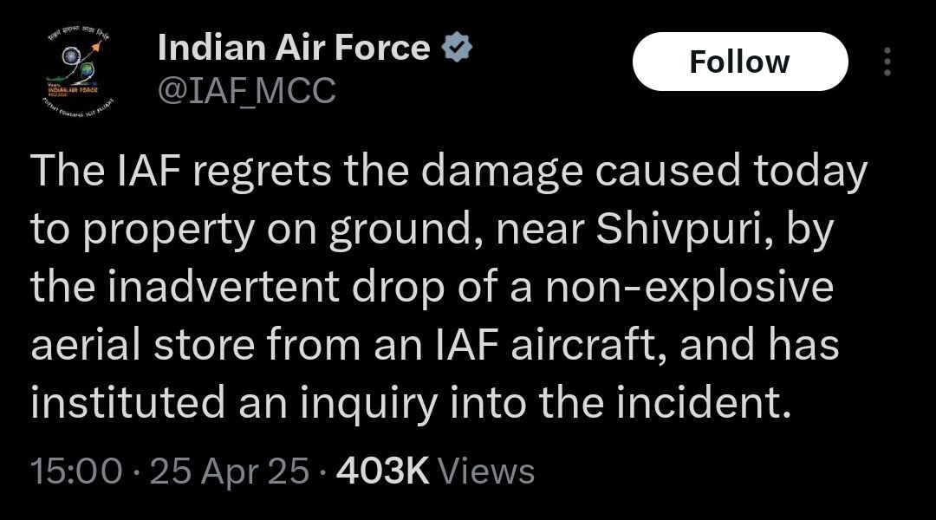
Task: Visit the @IAF_MCC handle
Action: tap(246, 90)
